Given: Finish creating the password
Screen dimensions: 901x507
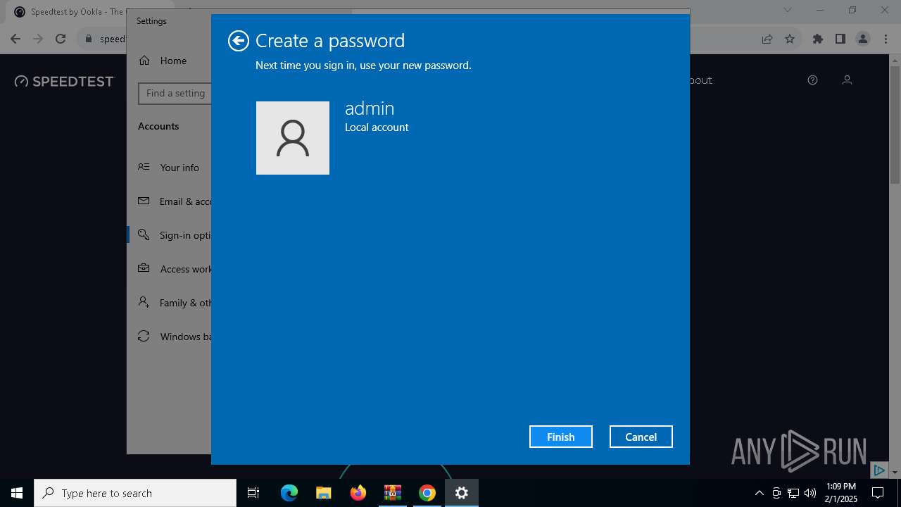Looking at the screenshot, I should click(561, 437).
